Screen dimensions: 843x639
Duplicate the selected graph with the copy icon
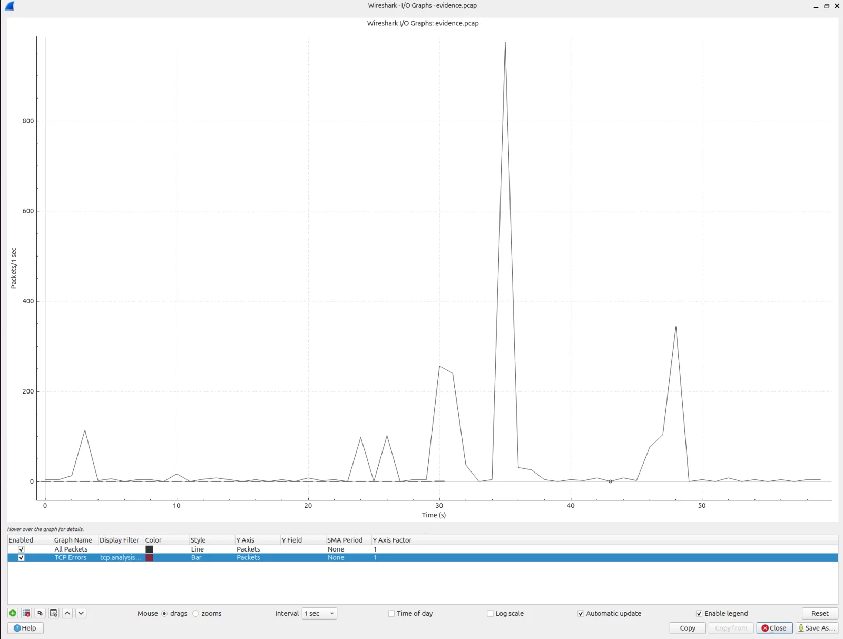coord(40,613)
